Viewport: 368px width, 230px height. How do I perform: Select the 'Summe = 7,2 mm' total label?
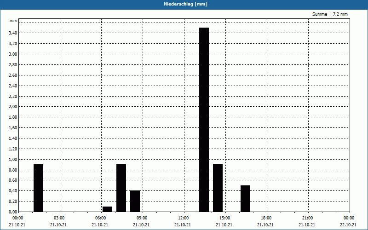tap(330, 14)
